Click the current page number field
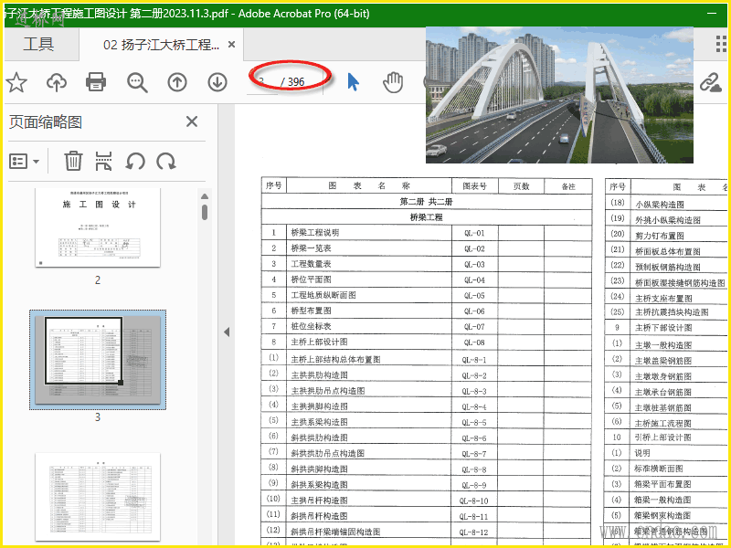This screenshot has height=548, width=731. click(x=261, y=82)
